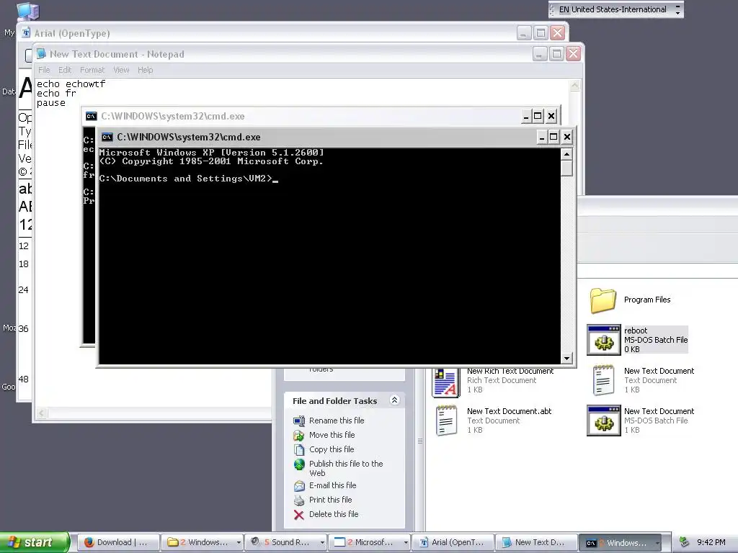738x553 pixels.
Task: Choose Publish this file to the Web
Action: point(346,468)
